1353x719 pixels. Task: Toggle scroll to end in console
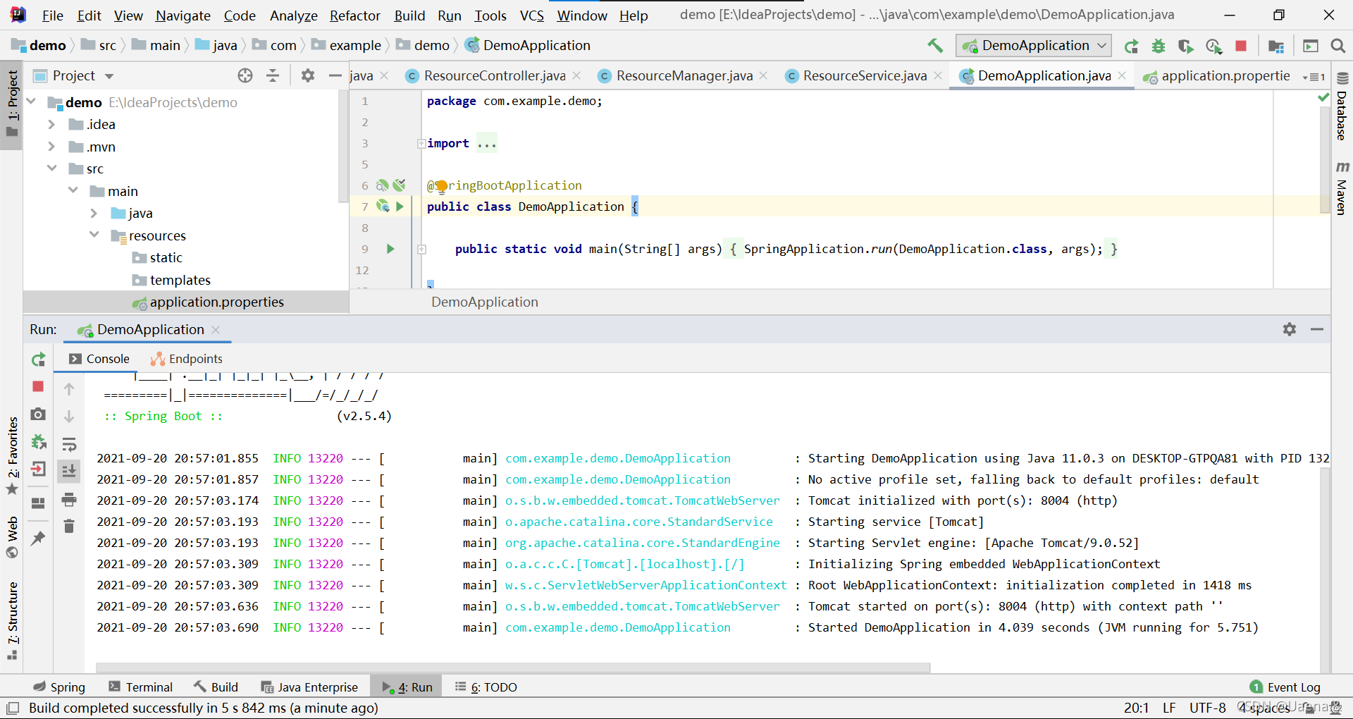point(69,471)
